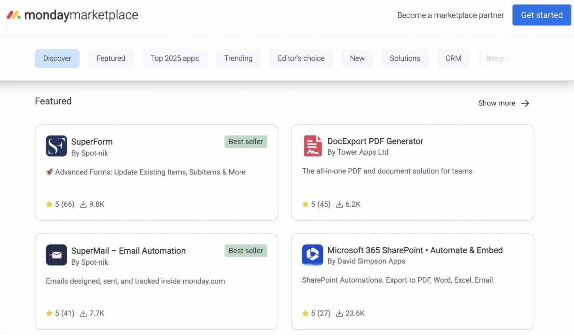Select the Discover tab
Viewport: 574px width, 335px height.
57,58
